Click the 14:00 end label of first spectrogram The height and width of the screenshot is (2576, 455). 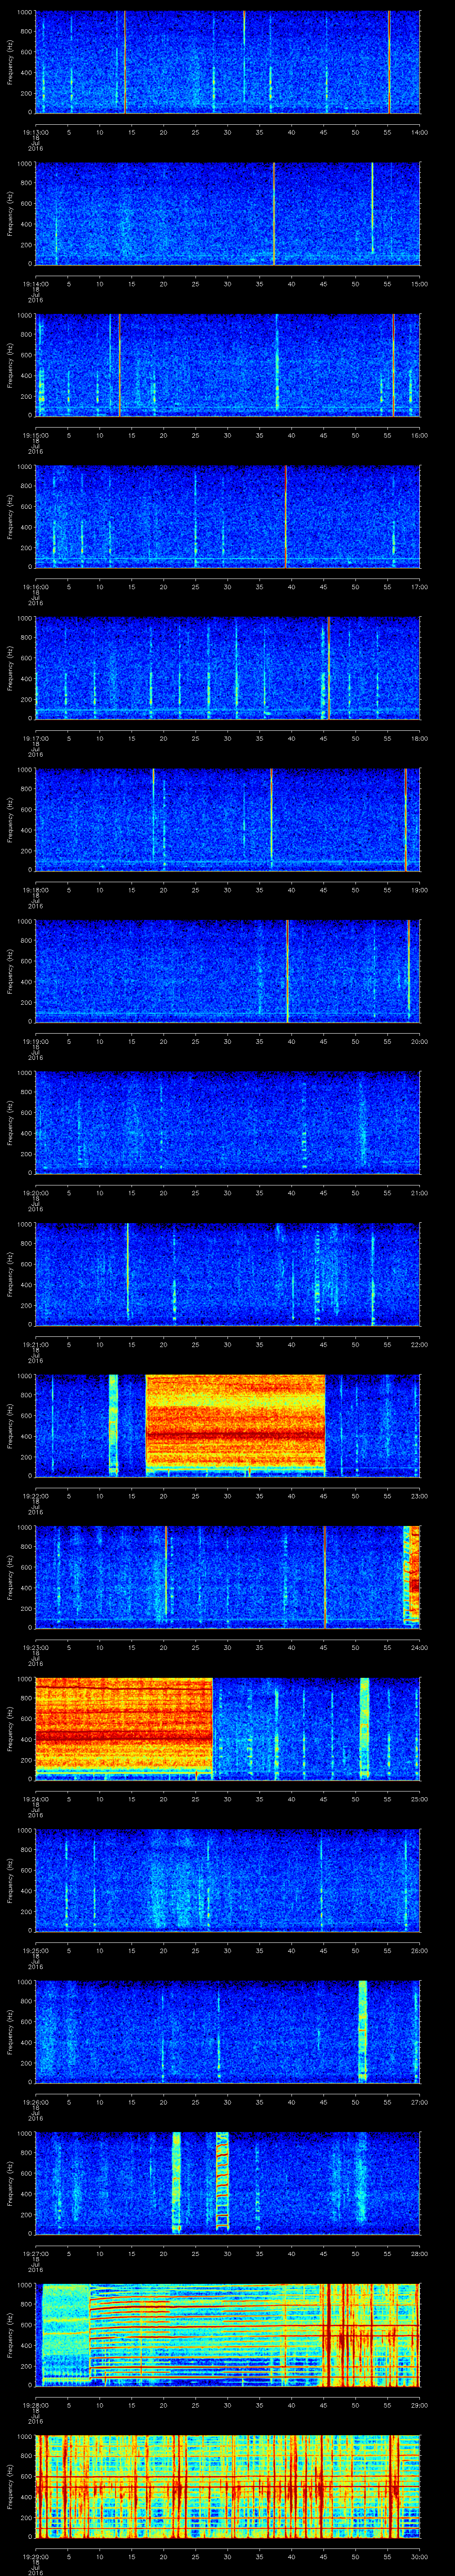(419, 131)
